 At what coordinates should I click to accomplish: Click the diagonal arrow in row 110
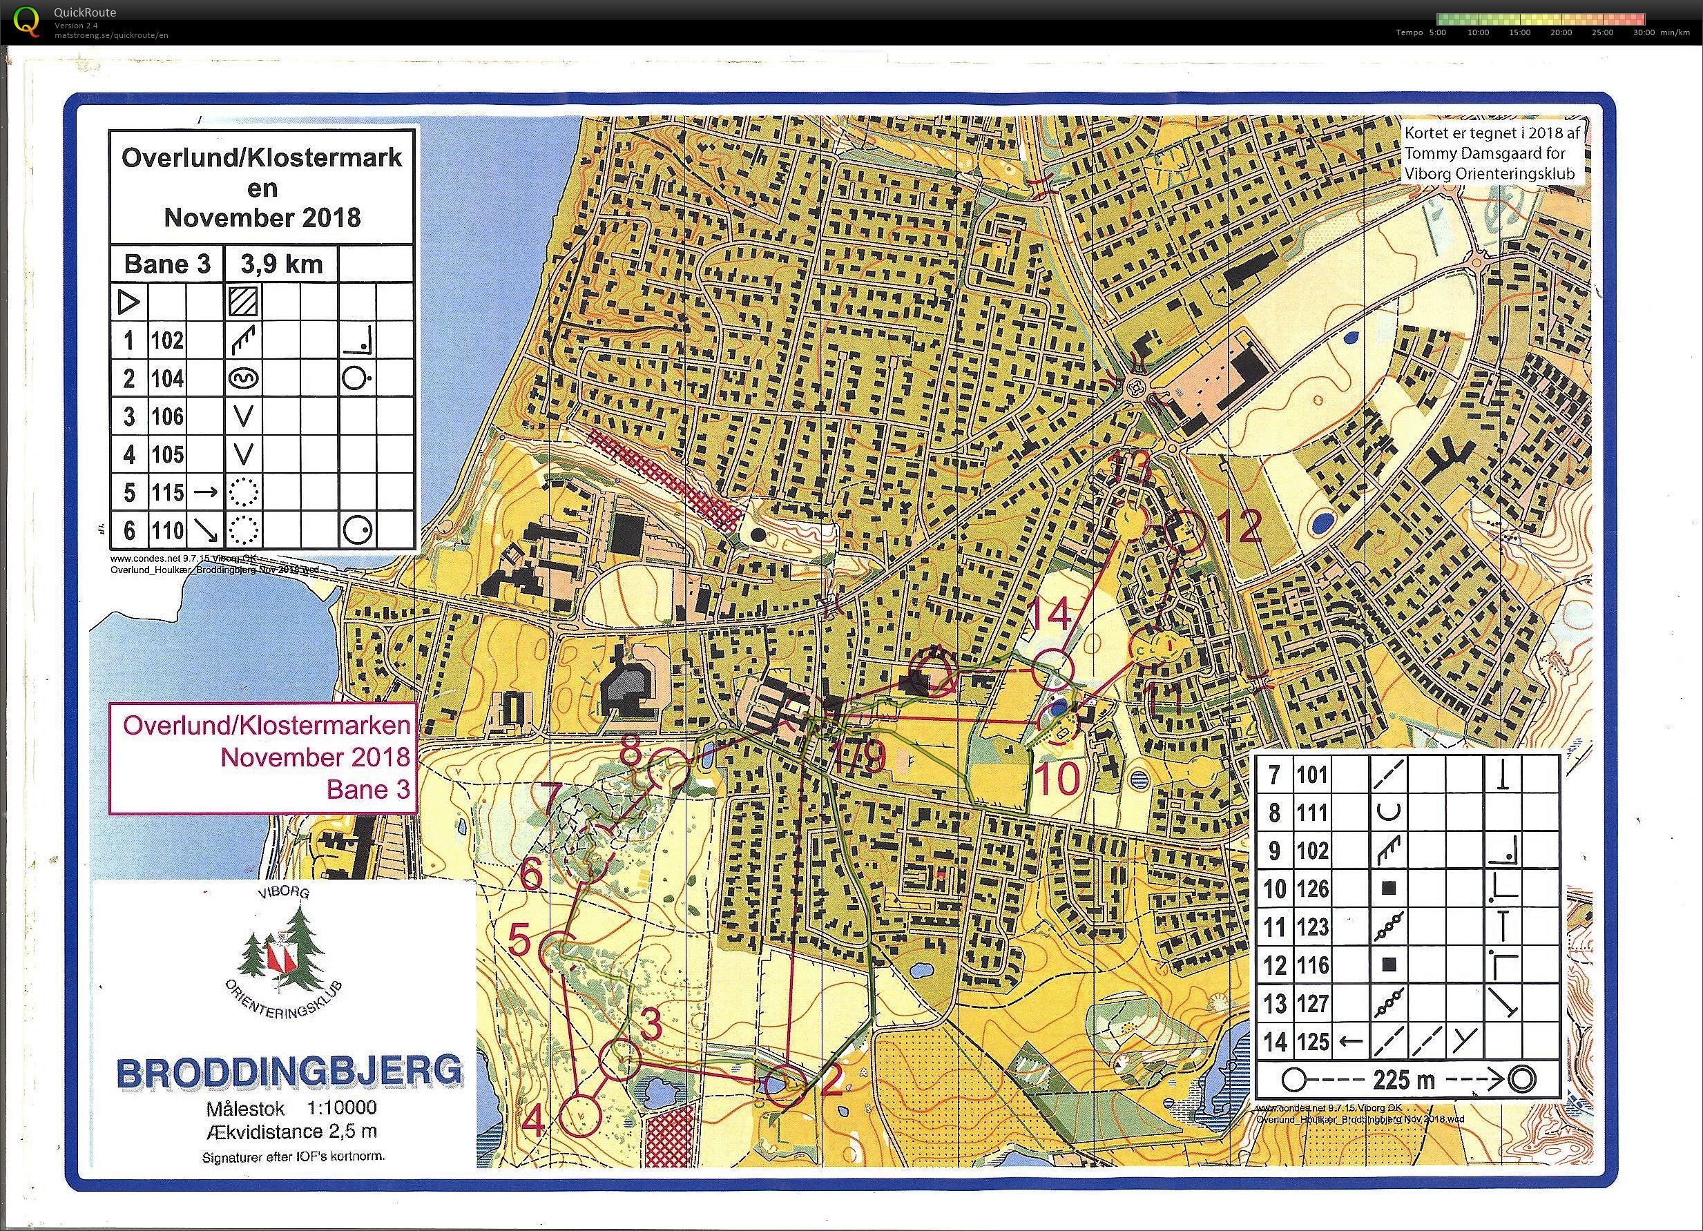pyautogui.click(x=205, y=530)
